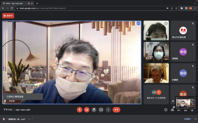Click Show all downloads link

coord(188,119)
